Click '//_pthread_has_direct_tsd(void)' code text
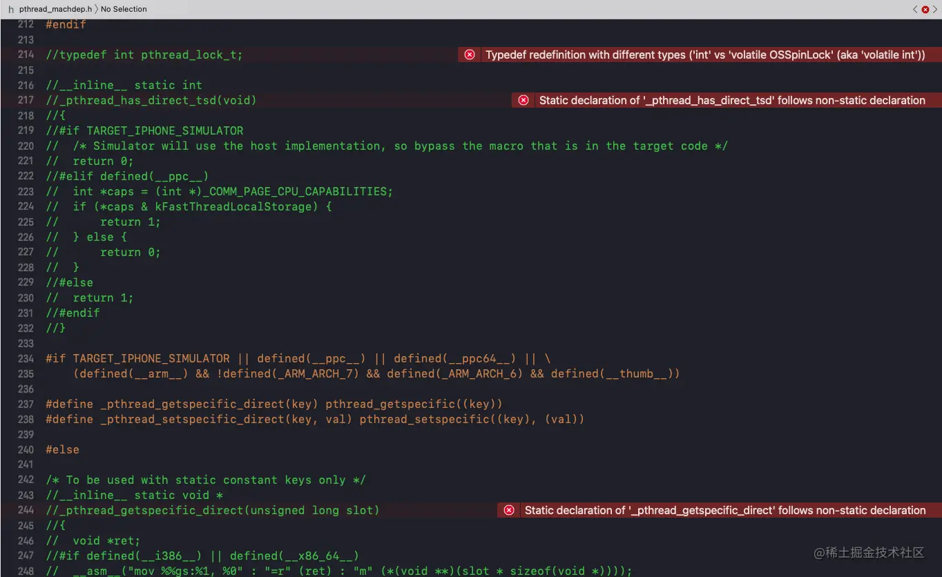The height and width of the screenshot is (577, 942). 151,100
